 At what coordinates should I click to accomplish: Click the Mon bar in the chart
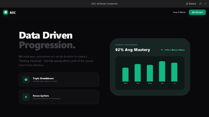pos(126,74)
